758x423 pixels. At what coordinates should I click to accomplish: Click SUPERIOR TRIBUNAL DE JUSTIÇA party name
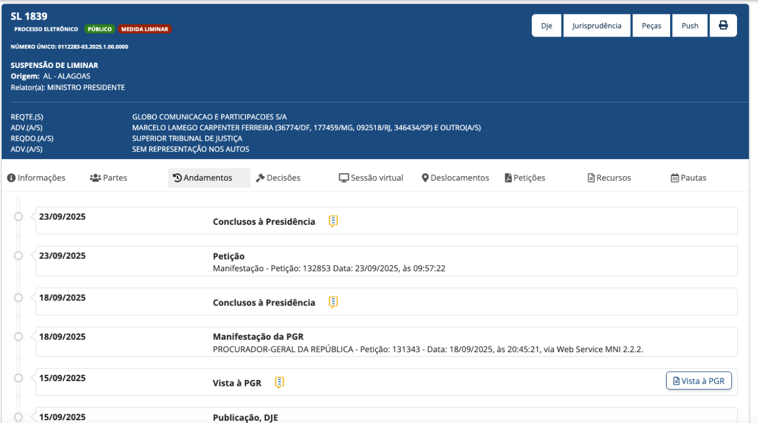187,138
